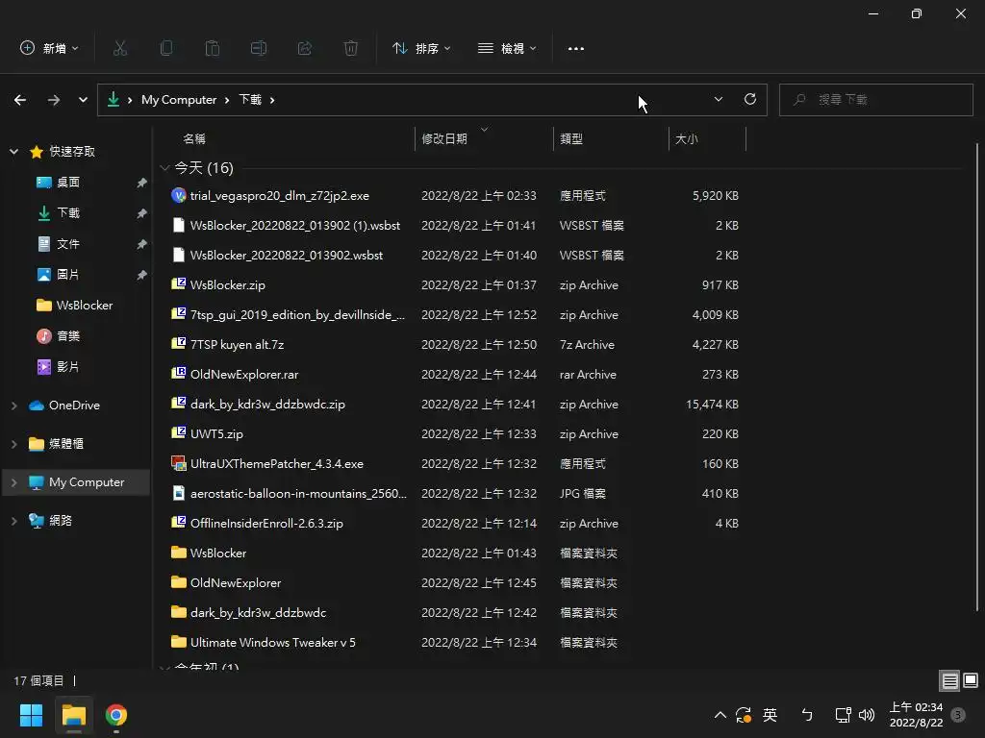The image size is (985, 738).
Task: Select 文件 in quick access
Action: pos(68,243)
